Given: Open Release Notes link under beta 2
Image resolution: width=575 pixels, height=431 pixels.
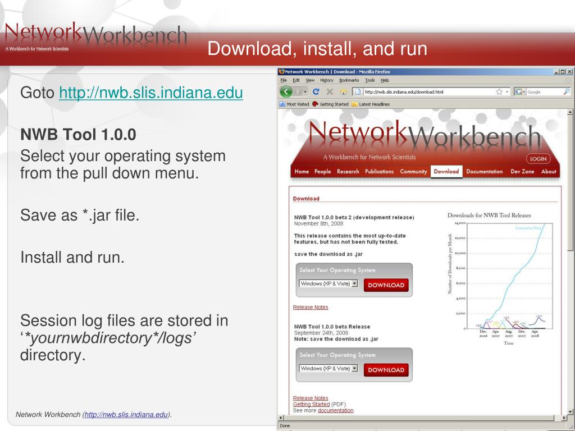Looking at the screenshot, I should [311, 307].
